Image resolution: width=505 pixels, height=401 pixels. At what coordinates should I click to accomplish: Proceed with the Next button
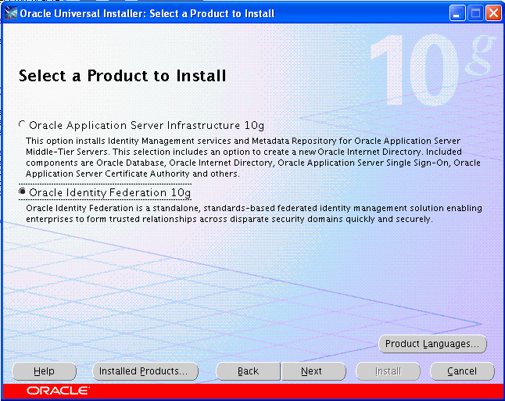[313, 371]
